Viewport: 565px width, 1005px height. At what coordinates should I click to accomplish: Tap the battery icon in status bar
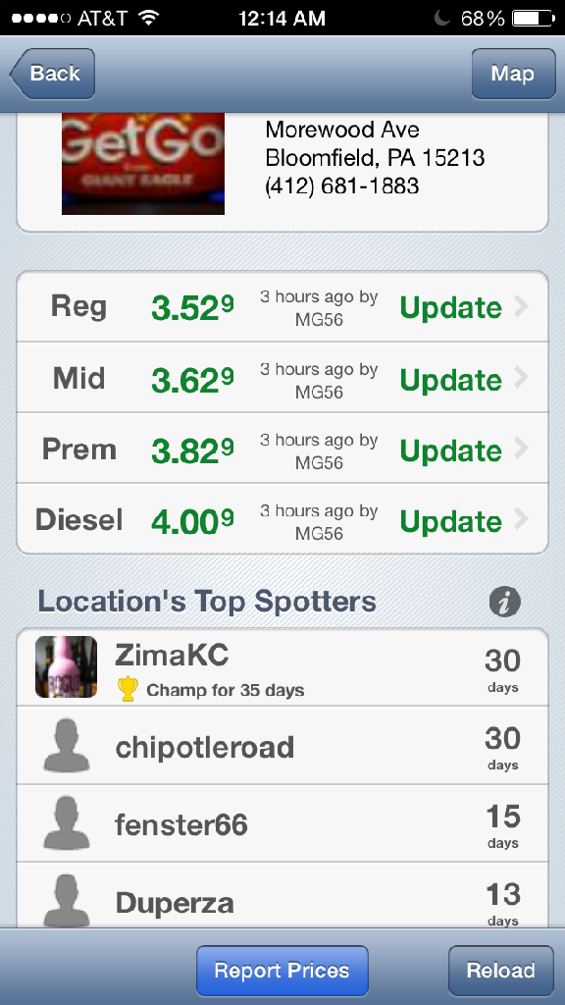[534, 18]
